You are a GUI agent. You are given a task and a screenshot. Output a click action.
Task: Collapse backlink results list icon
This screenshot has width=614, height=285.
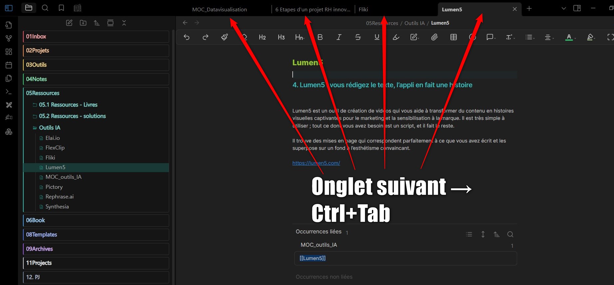point(469,234)
